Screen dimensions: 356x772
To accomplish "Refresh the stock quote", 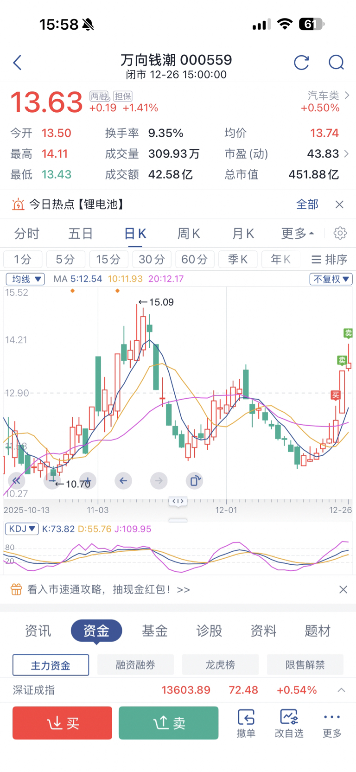I will (301, 63).
